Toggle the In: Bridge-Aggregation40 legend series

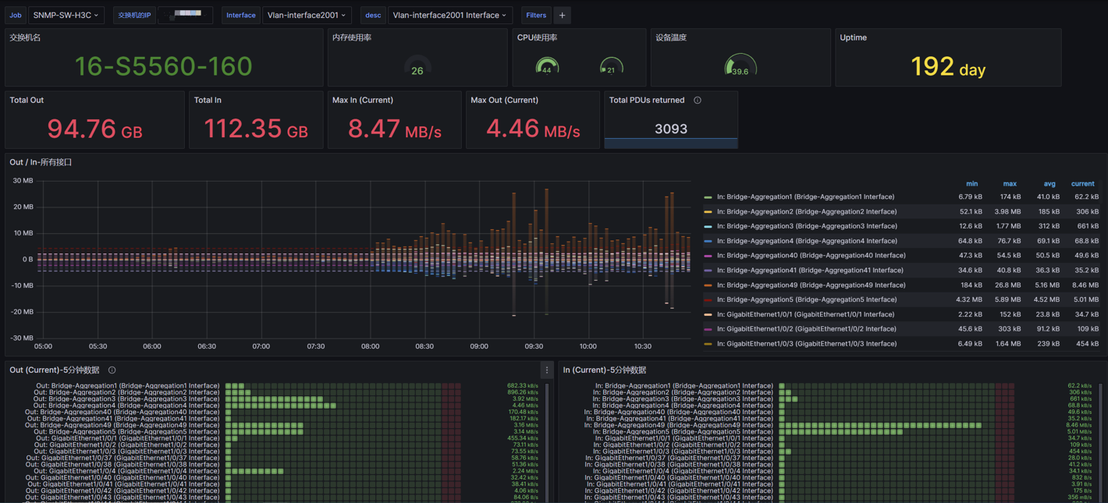point(811,256)
